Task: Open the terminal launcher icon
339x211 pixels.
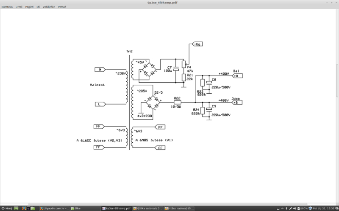Action: (28, 208)
